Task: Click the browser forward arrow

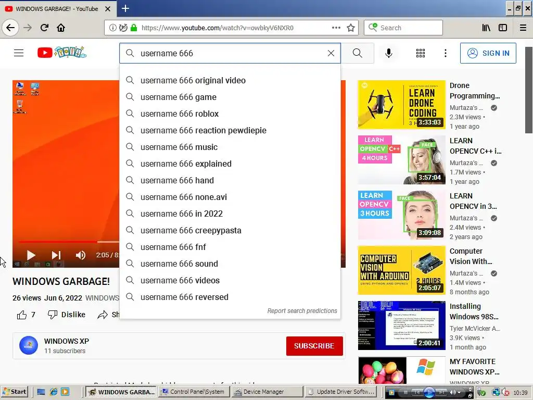Action: [28, 28]
